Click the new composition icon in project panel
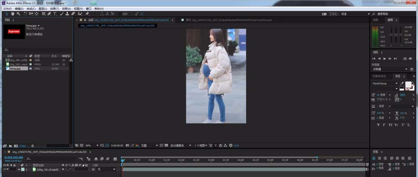The height and width of the screenshot is (177, 418). pyautogui.click(x=16, y=146)
